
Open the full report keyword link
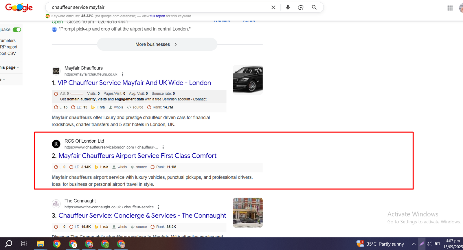[158, 16]
